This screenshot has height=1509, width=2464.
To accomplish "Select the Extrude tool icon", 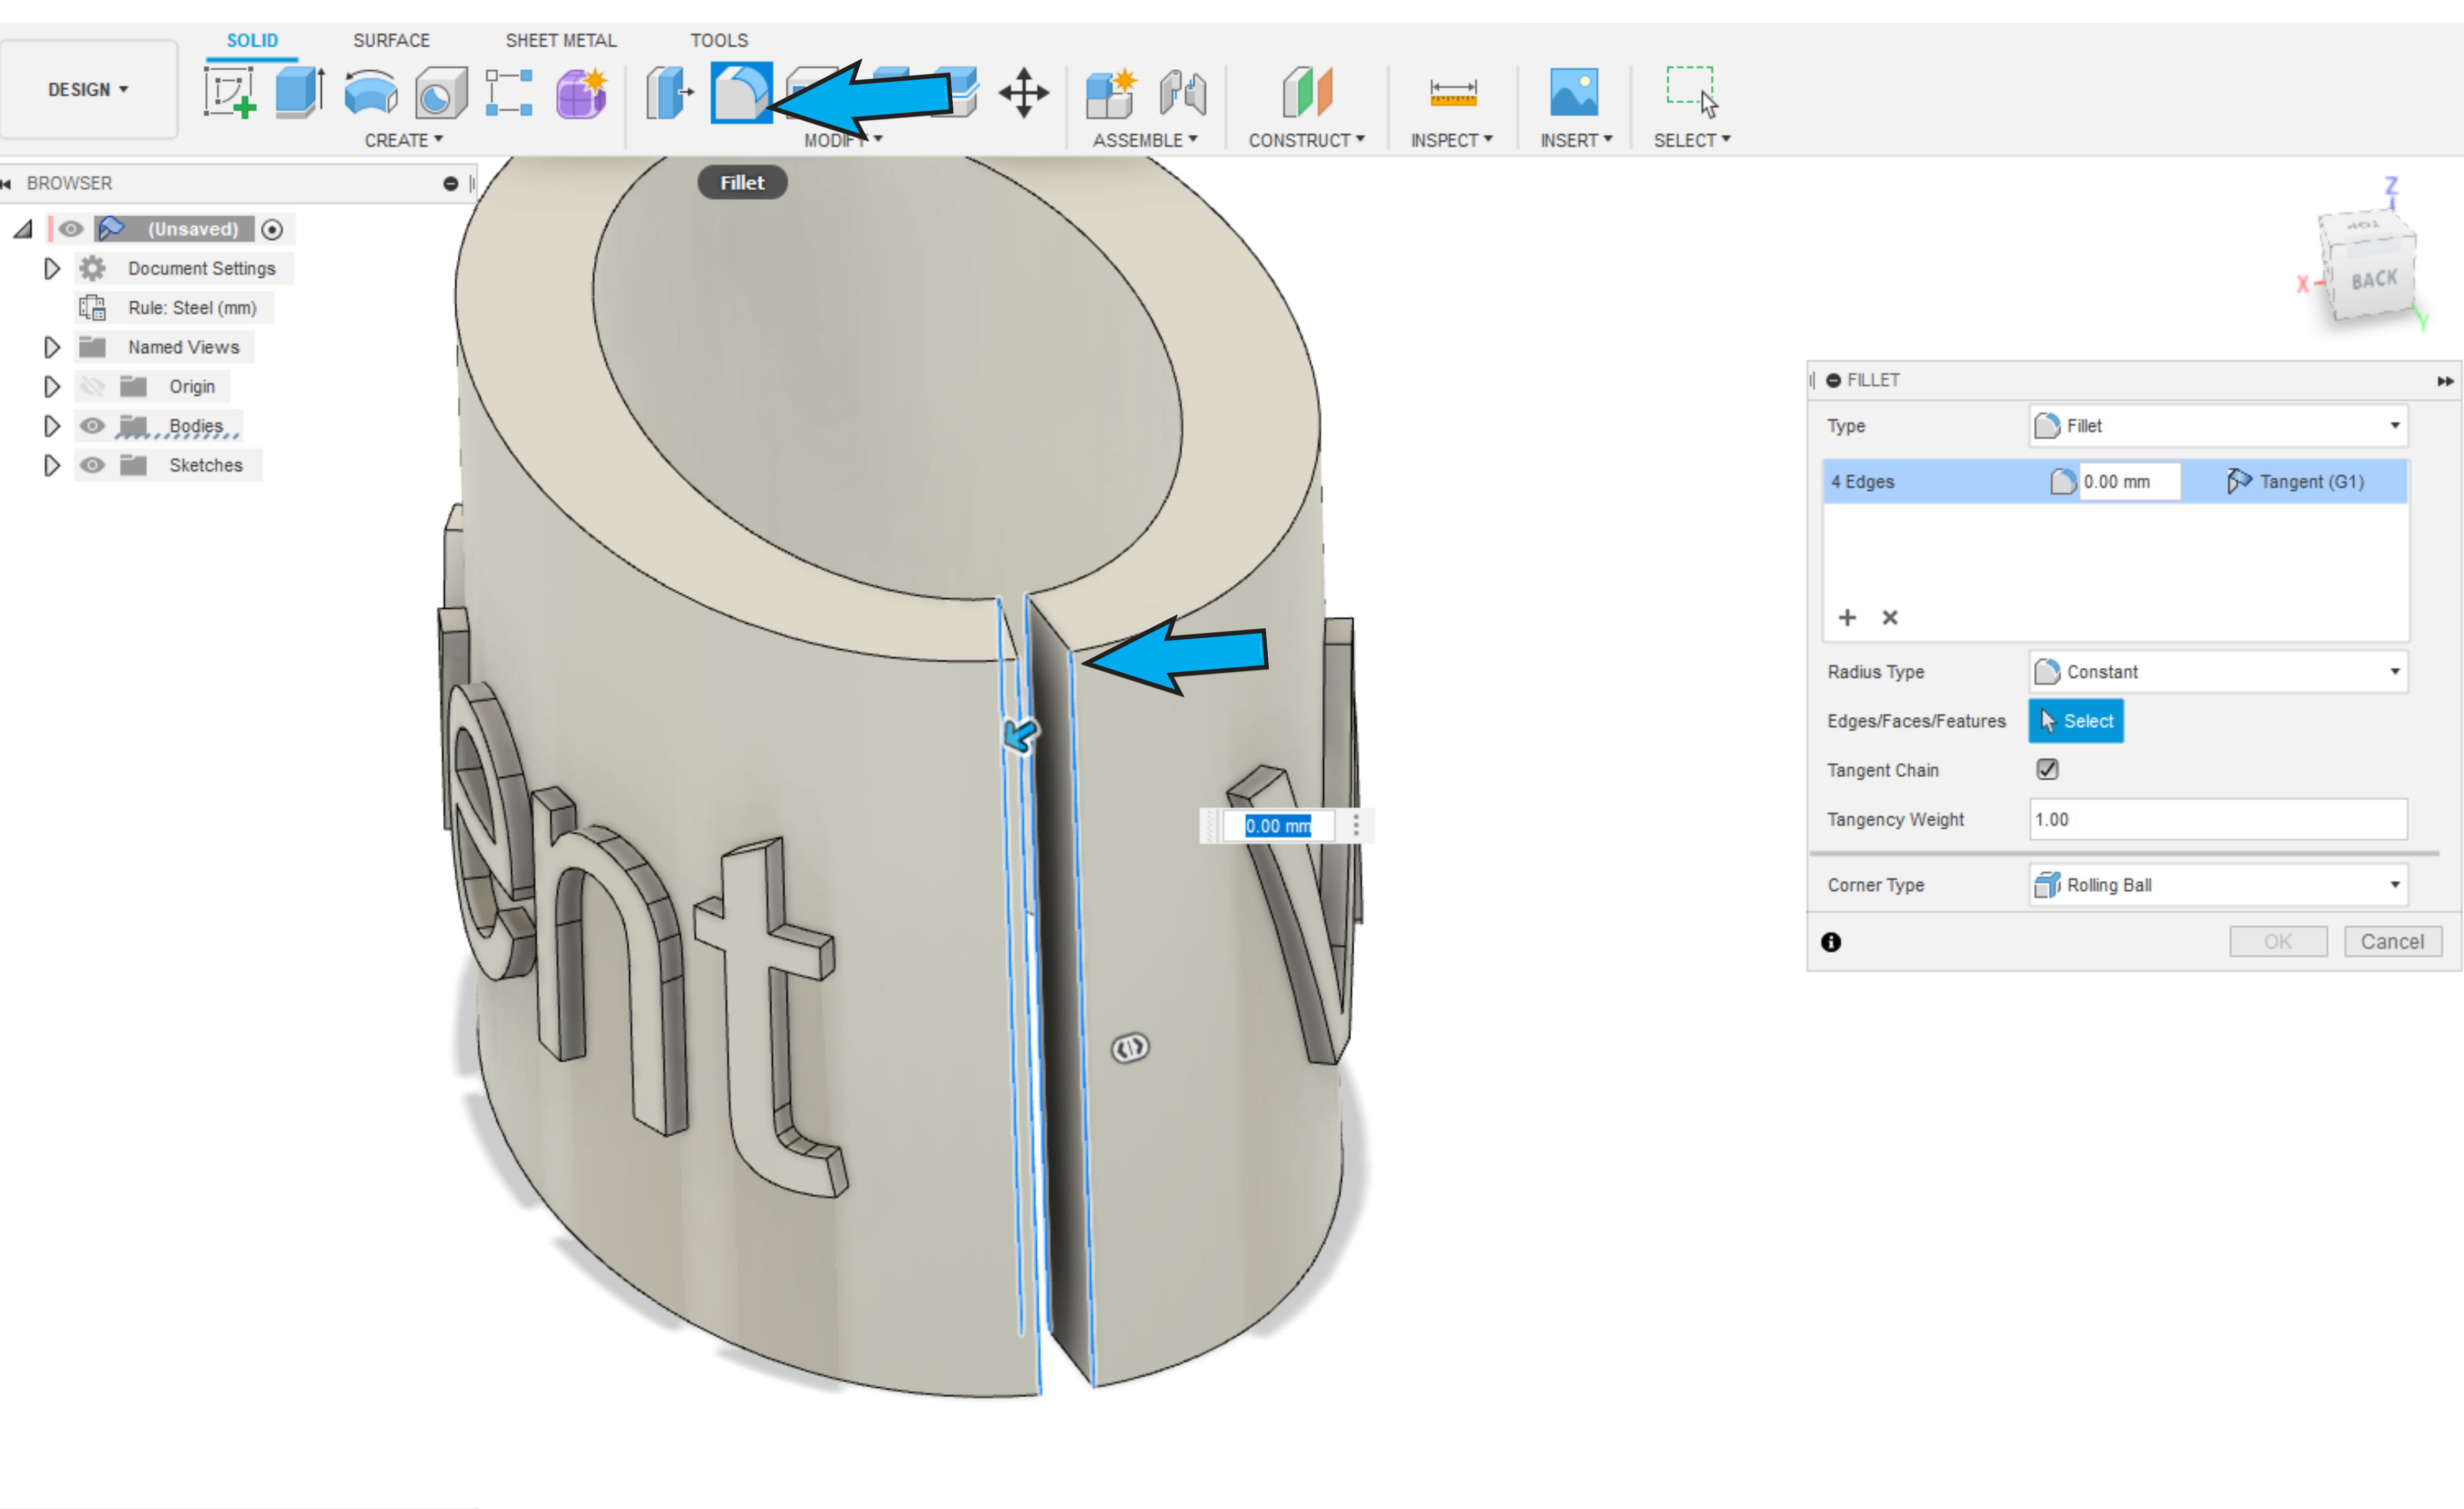I will 299,93.
